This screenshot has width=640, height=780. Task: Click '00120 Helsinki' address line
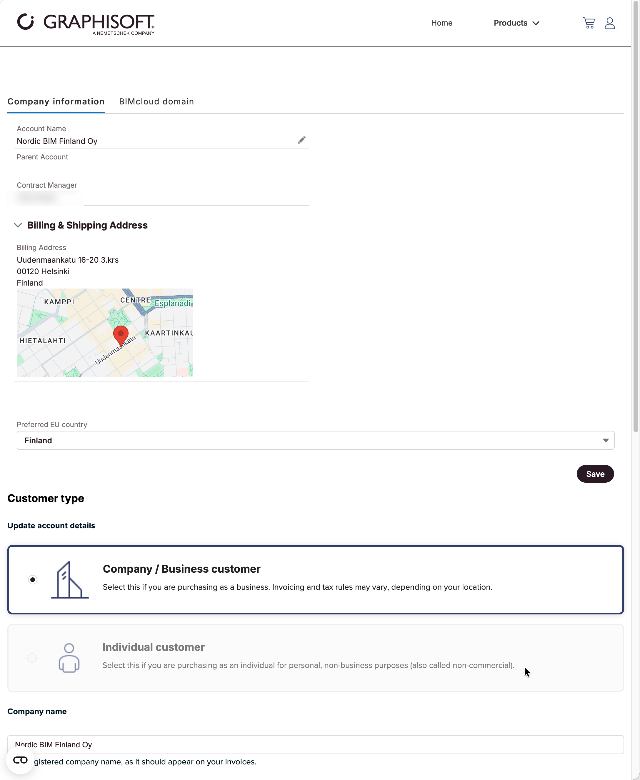click(x=43, y=272)
